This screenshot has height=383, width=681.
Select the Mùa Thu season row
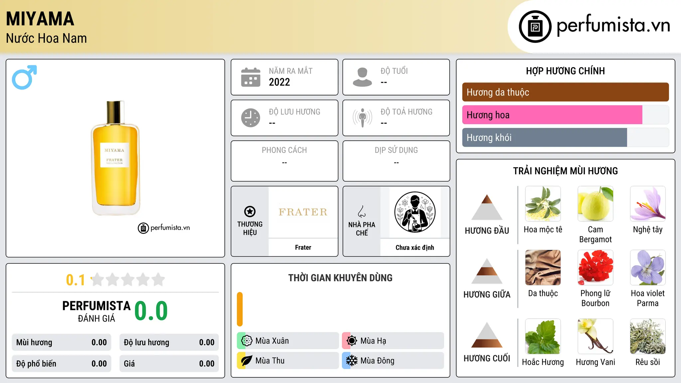pyautogui.click(x=288, y=361)
